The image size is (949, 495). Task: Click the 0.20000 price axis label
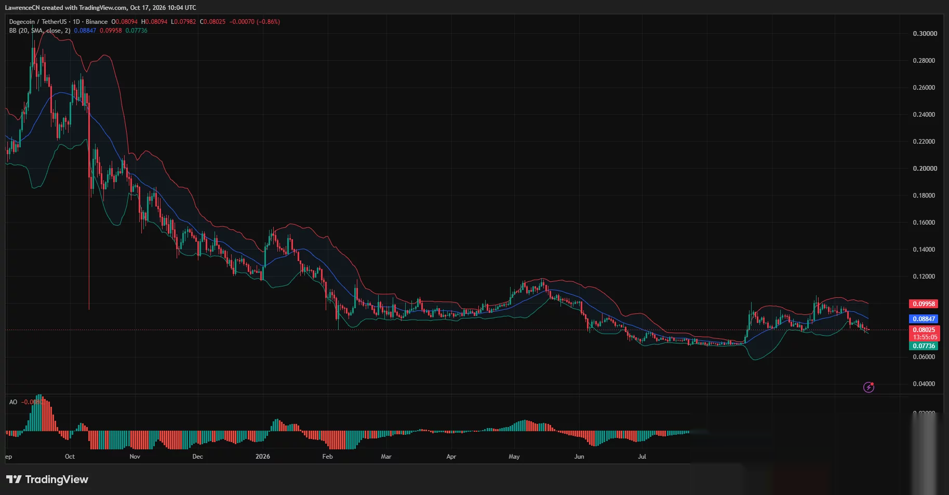(925, 169)
